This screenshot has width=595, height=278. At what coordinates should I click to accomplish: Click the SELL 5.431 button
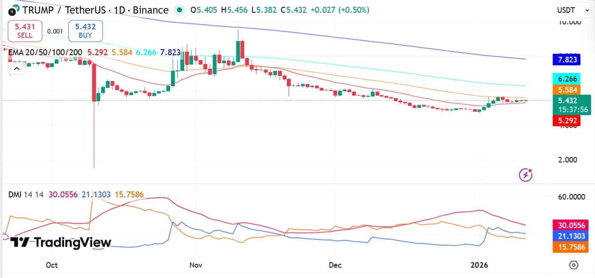click(x=25, y=31)
